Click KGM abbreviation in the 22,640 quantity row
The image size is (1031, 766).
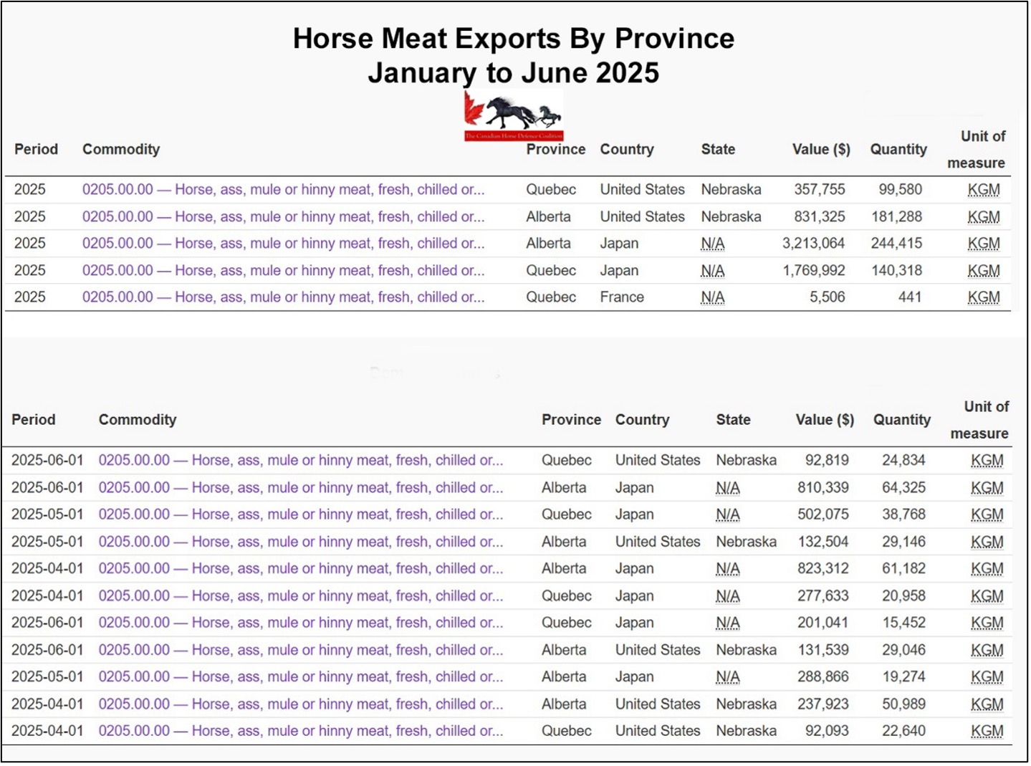(987, 732)
